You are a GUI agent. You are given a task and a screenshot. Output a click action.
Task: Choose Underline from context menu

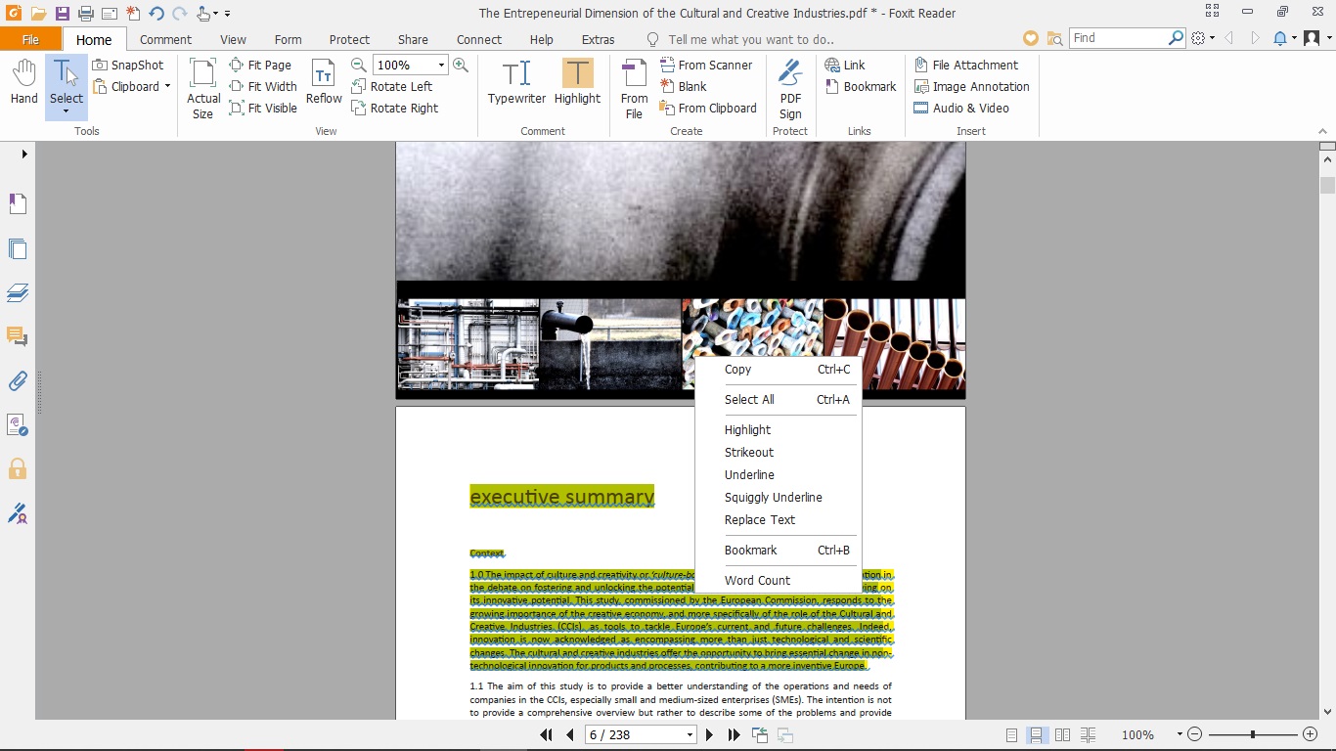tap(779, 474)
